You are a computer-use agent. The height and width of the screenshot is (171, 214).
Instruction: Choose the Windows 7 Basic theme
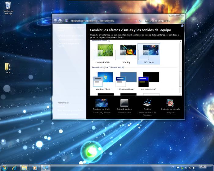tap(103, 81)
